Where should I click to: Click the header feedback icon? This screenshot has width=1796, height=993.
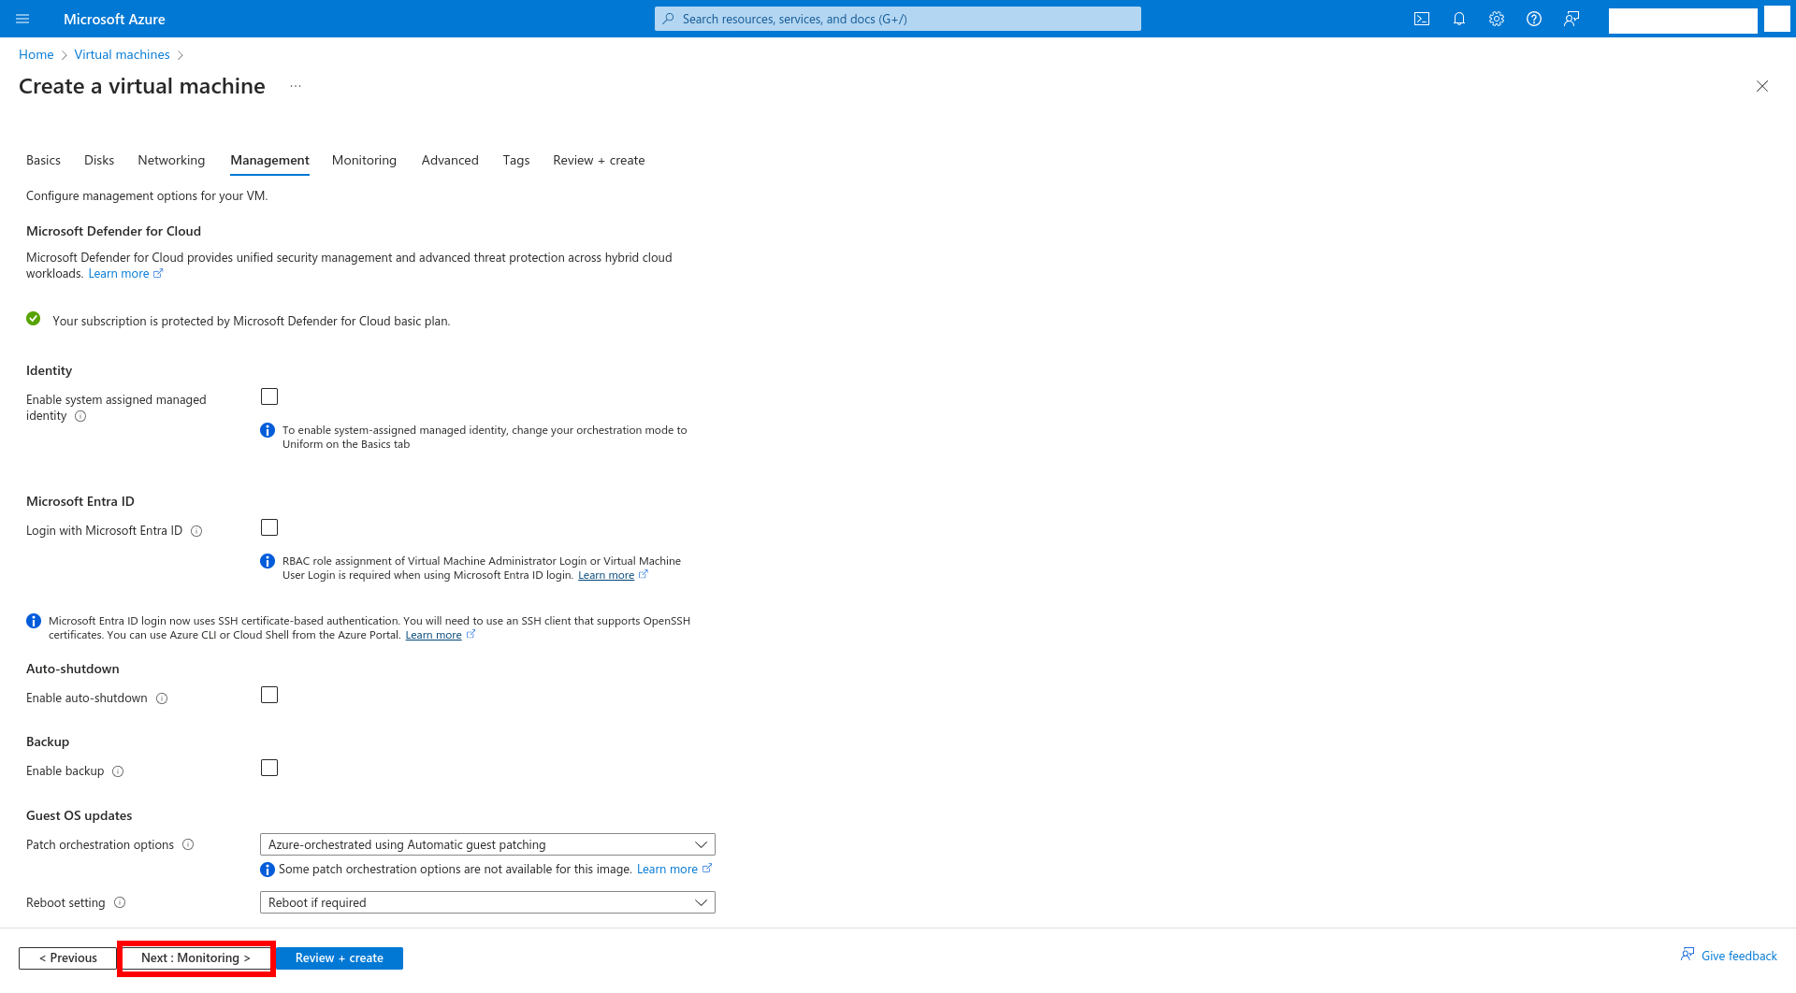(1571, 19)
